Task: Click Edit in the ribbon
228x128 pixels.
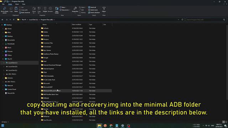Action: (x=82, y=10)
